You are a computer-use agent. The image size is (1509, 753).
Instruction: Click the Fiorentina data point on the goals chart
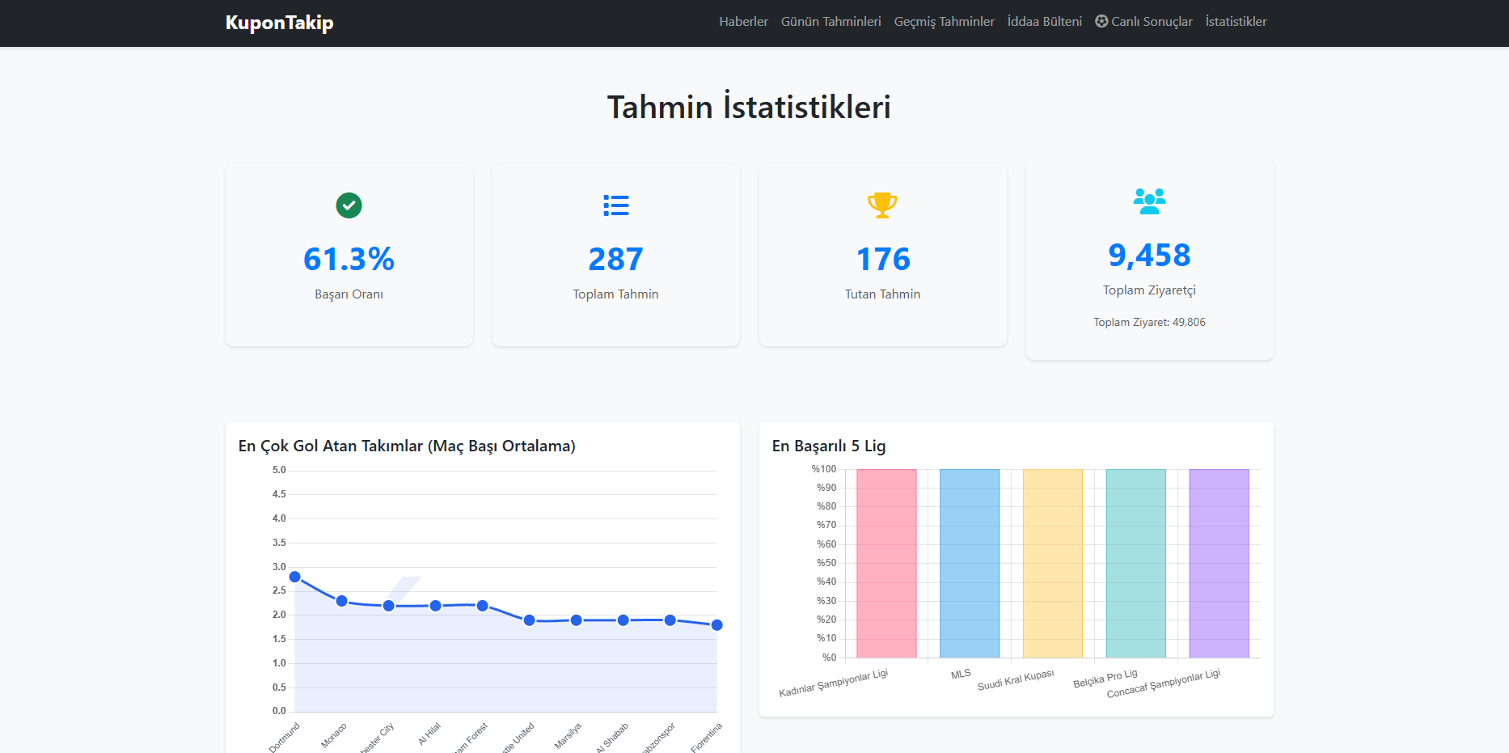(716, 624)
